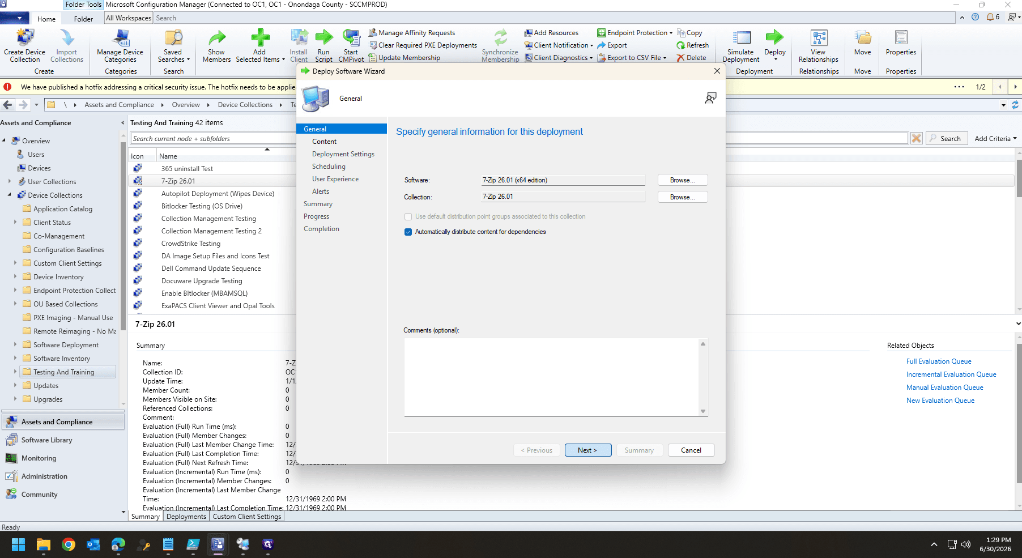Image resolution: width=1022 pixels, height=558 pixels.
Task: Click the Refresh icon in the ribbon
Action: tap(692, 45)
